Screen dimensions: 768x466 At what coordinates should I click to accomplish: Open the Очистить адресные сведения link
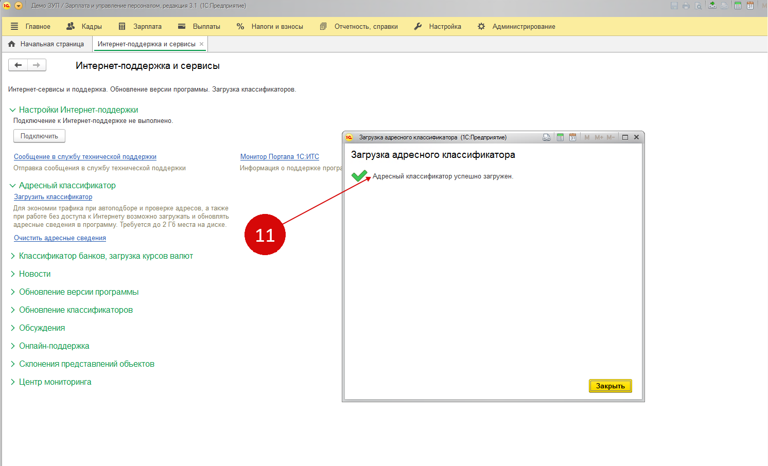coord(60,238)
